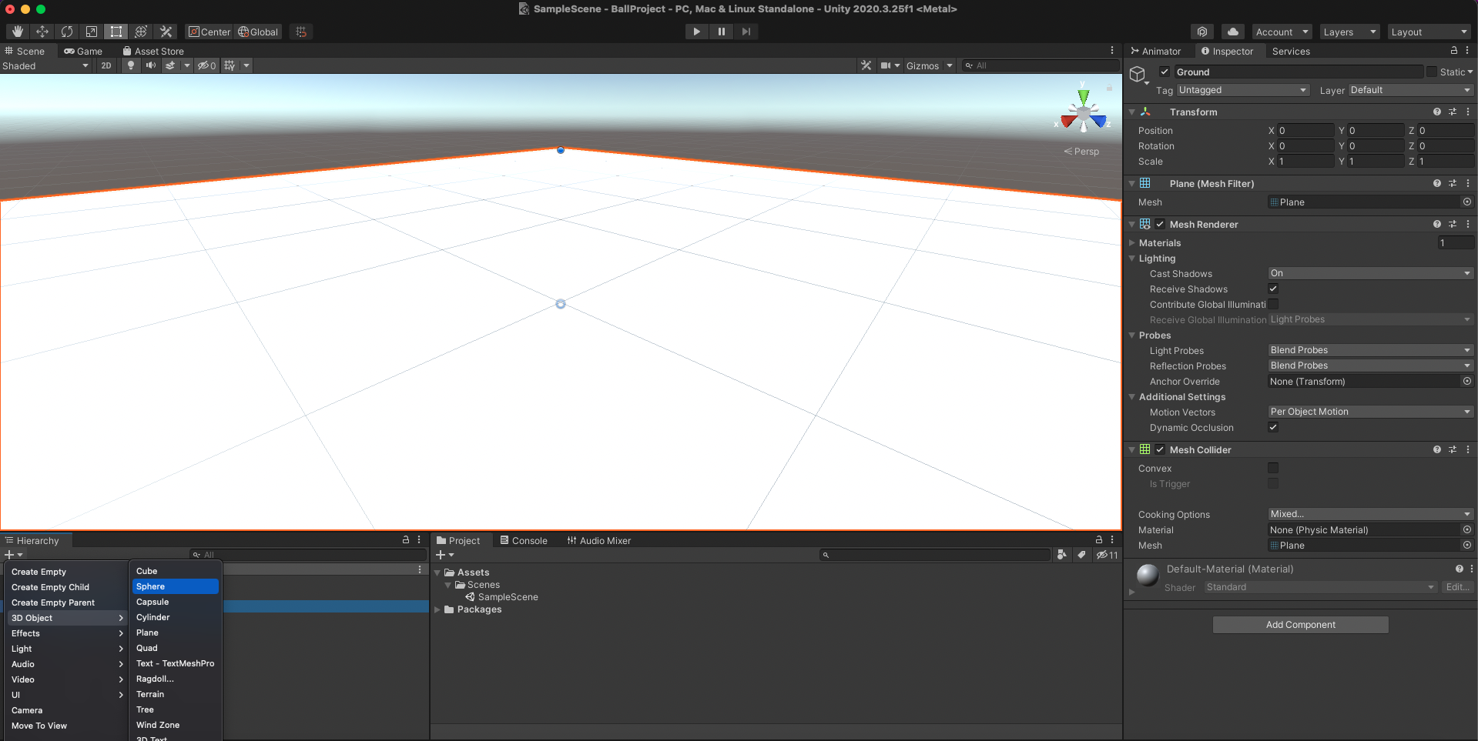Open the Cast Shadows dropdown
Screen dimensions: 1478x741
[x=1371, y=273]
